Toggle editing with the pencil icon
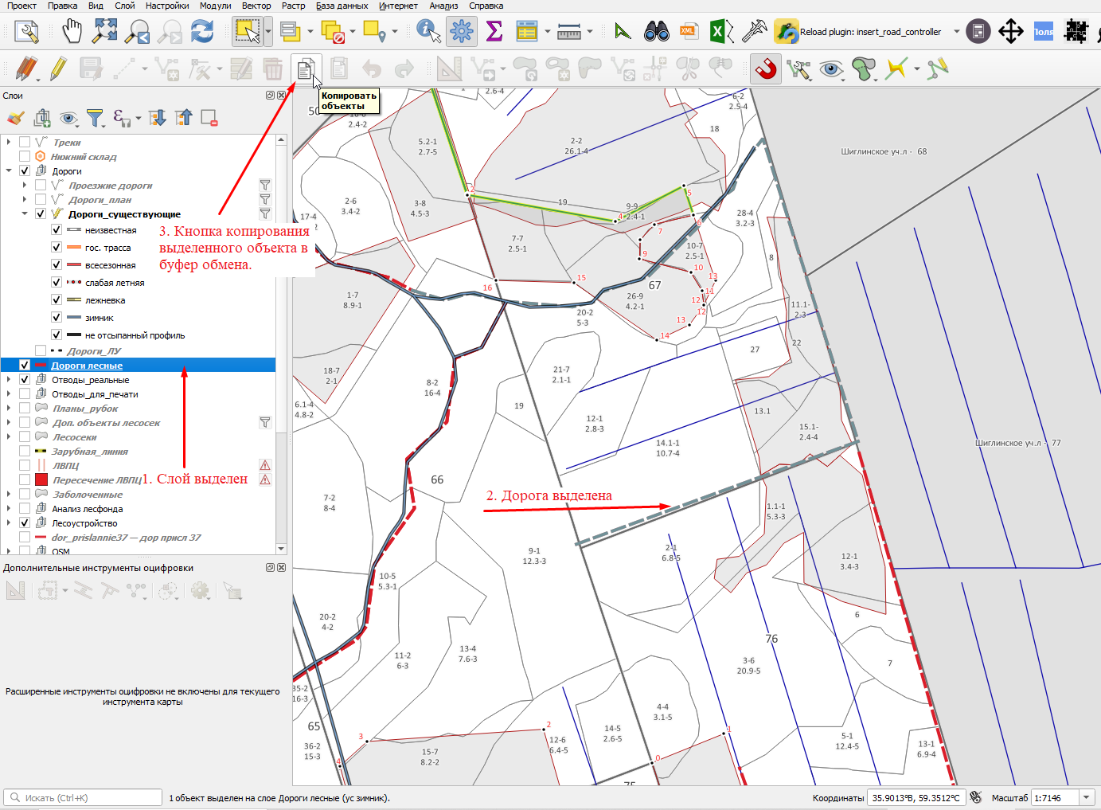The image size is (1101, 810). (x=58, y=69)
